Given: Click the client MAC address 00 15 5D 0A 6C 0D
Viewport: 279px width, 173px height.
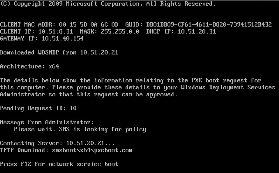Looking at the screenshot, I should pyautogui.click(x=88, y=24).
